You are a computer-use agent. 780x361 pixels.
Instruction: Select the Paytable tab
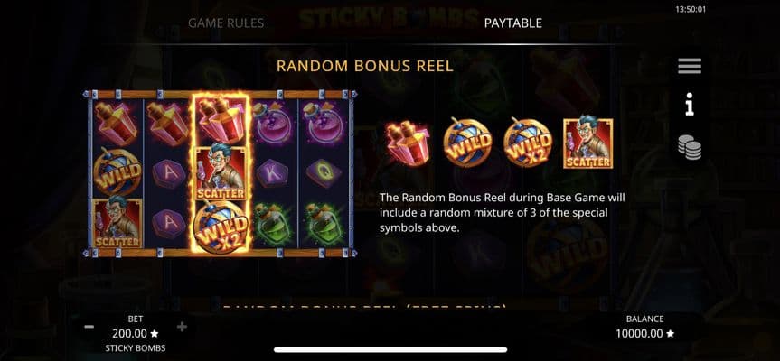pos(513,23)
